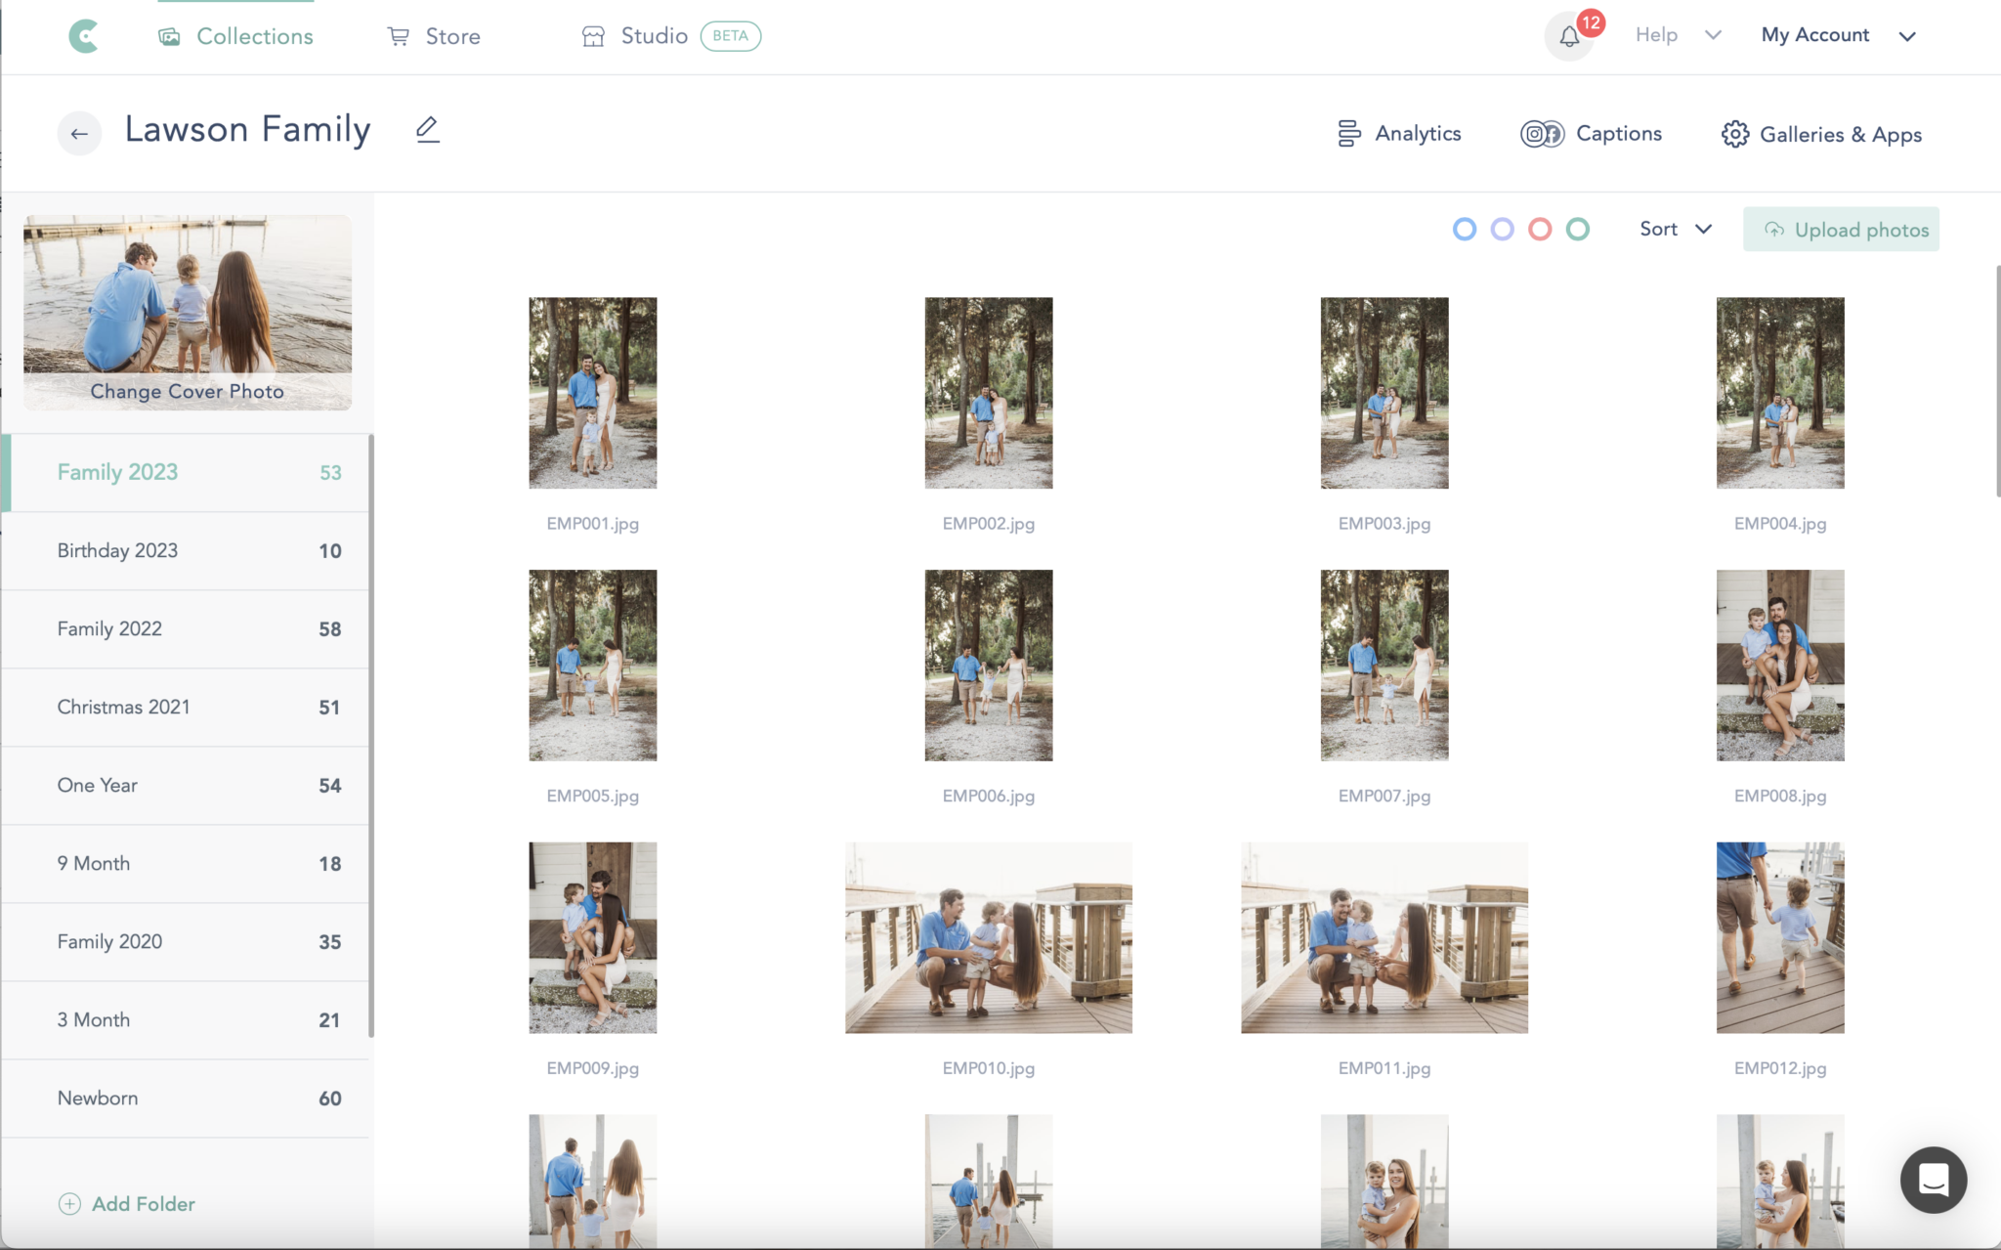The width and height of the screenshot is (2001, 1250).
Task: Click the back arrow next to Lawson Family
Action: 79,133
